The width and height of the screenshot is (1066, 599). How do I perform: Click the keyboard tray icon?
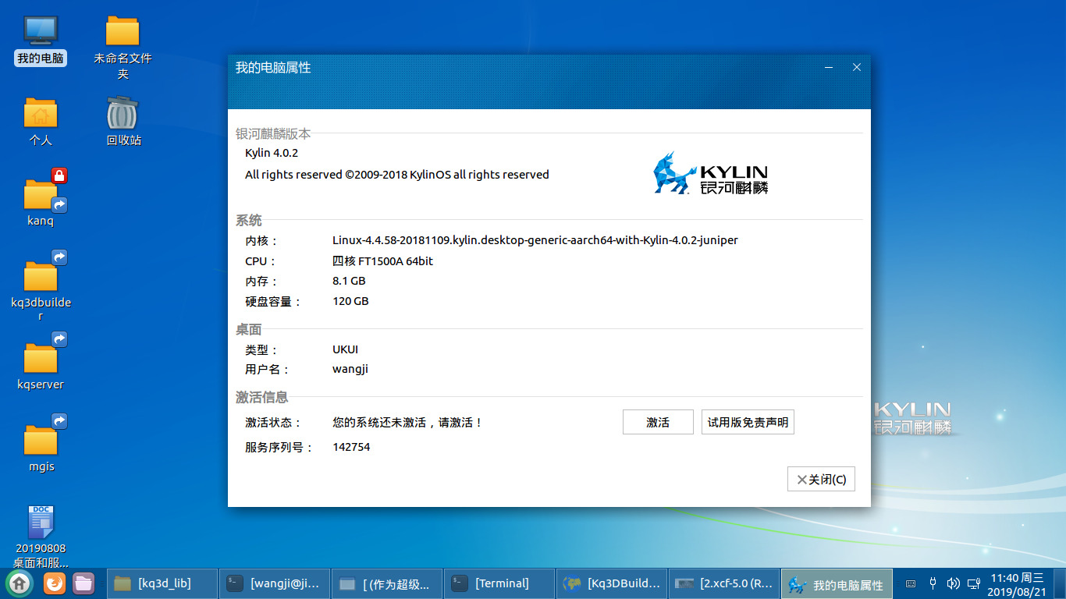point(911,583)
